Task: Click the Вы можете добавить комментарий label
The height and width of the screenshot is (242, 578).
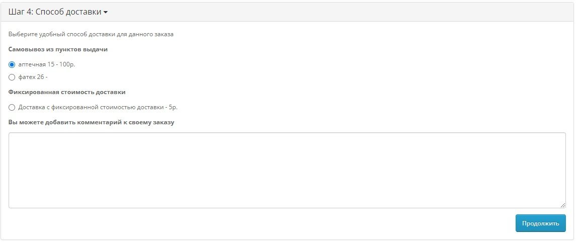Action: pos(91,122)
